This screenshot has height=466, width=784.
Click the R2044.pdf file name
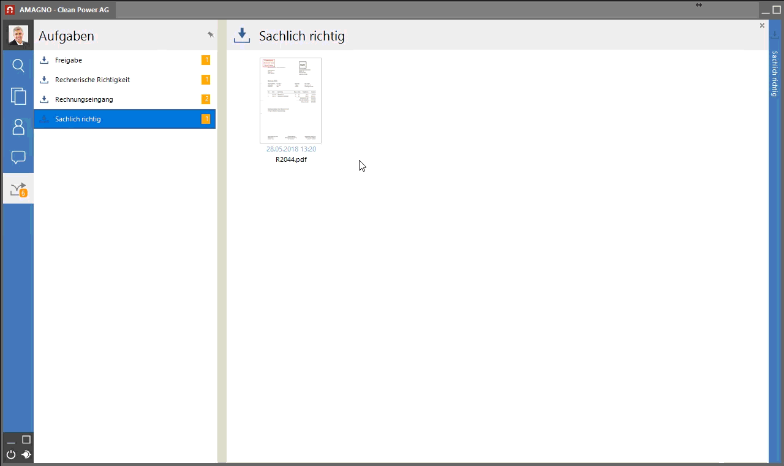(291, 159)
